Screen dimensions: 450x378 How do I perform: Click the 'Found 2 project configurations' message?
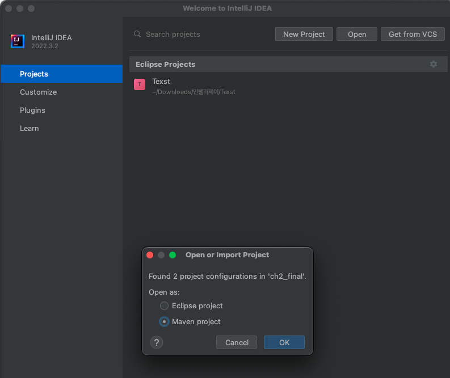coord(228,276)
